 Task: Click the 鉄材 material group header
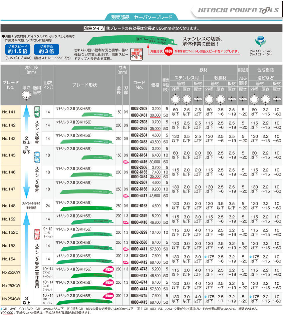tap(203, 70)
